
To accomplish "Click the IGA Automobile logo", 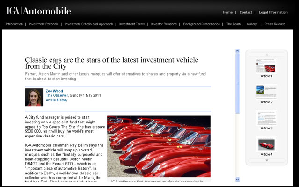I will (x=38, y=11).
